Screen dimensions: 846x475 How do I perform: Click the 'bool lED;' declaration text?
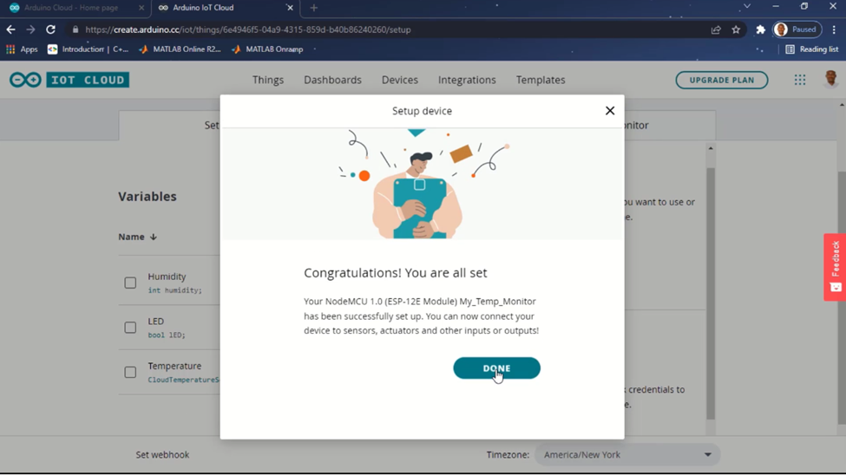point(167,335)
